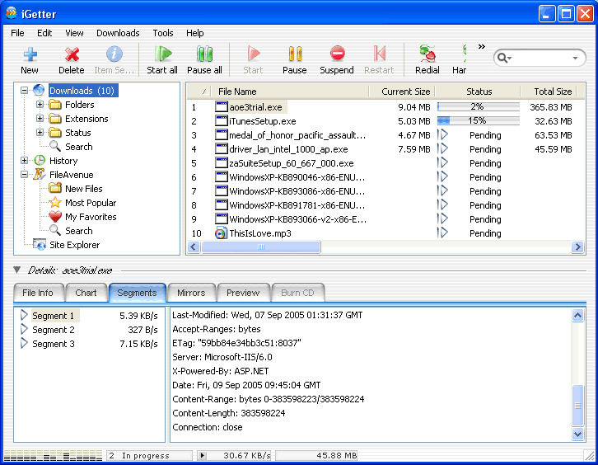
Task: Open Site Explorer in the sidebar
Action: [74, 245]
